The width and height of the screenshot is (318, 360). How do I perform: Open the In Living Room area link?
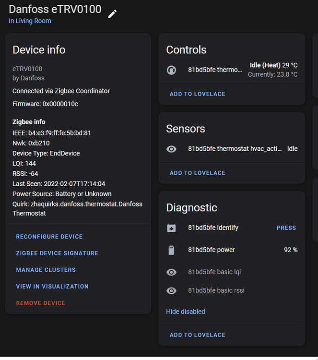click(30, 21)
